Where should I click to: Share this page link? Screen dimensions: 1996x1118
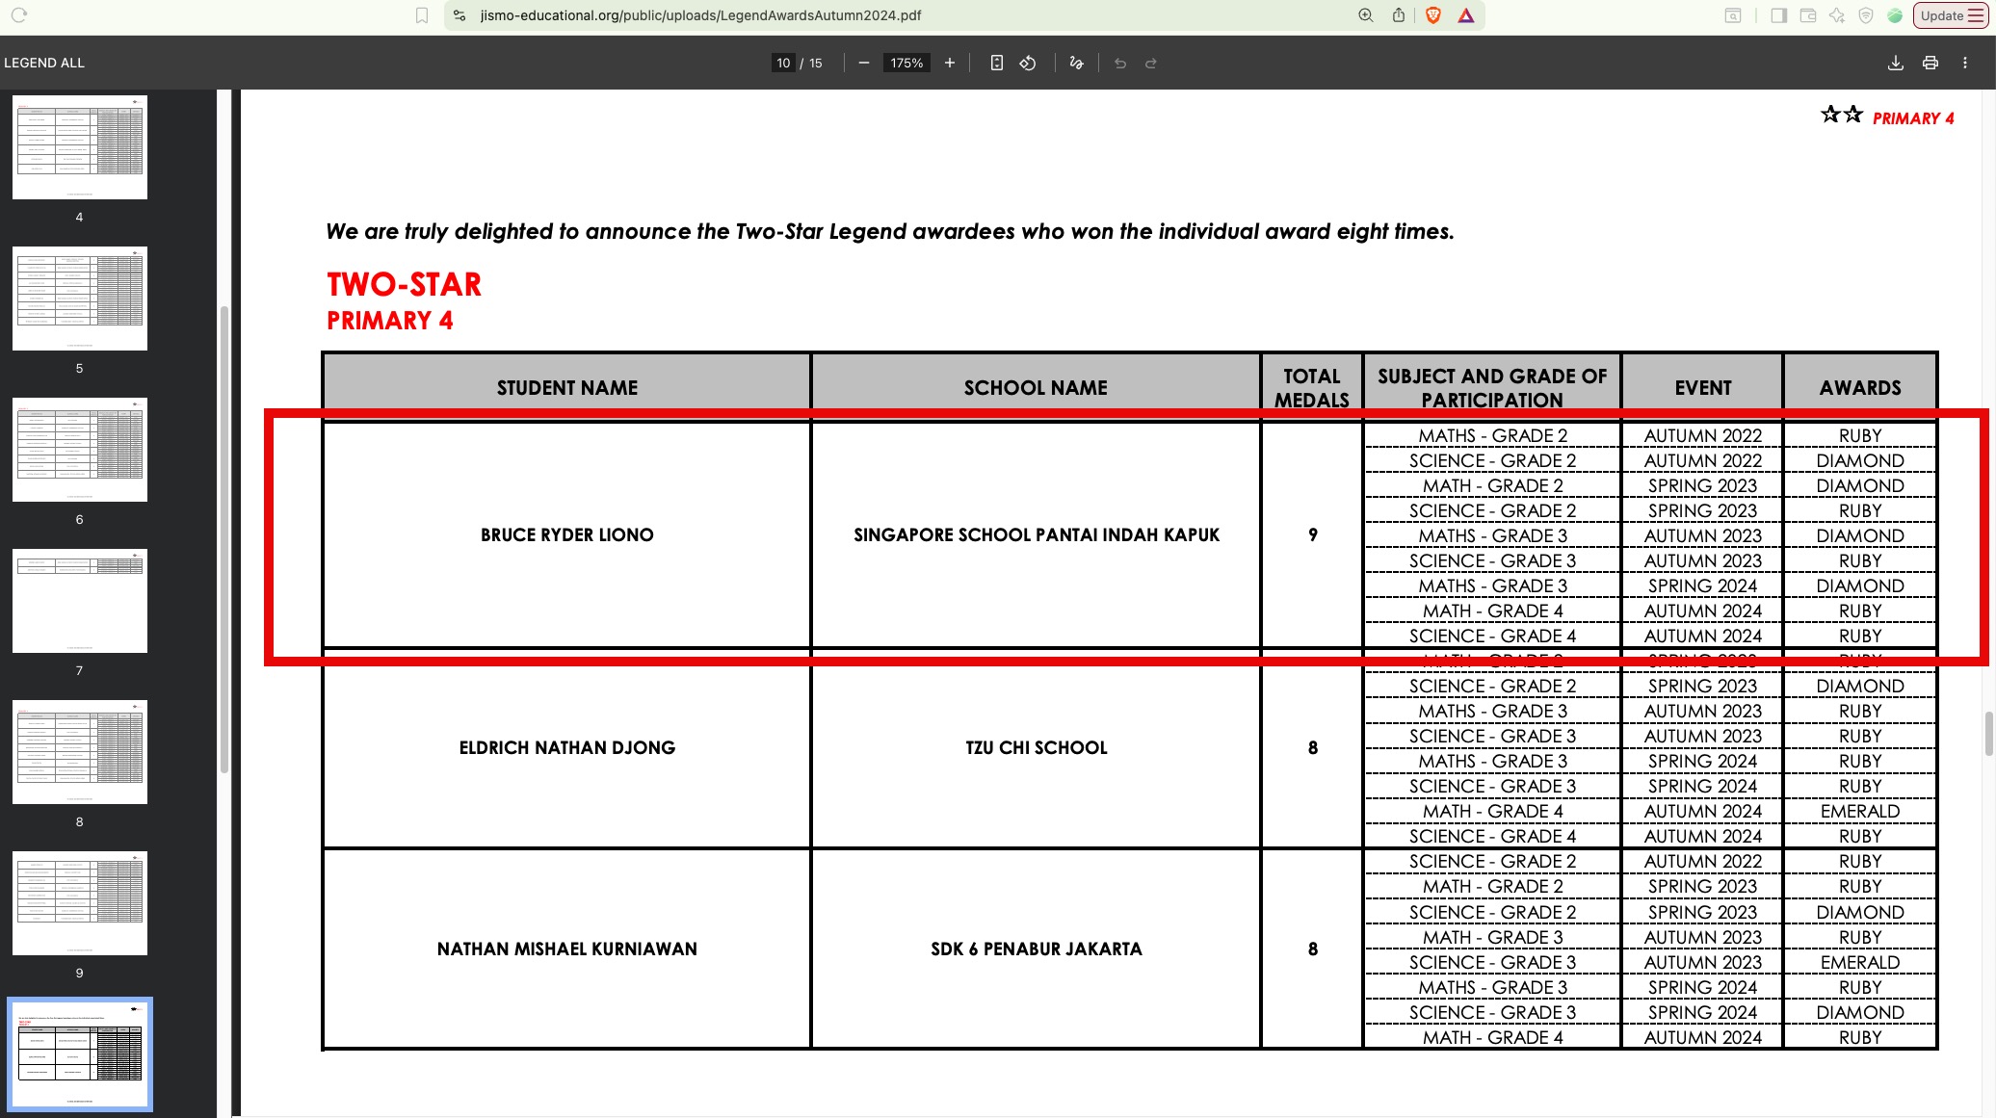click(x=1399, y=15)
